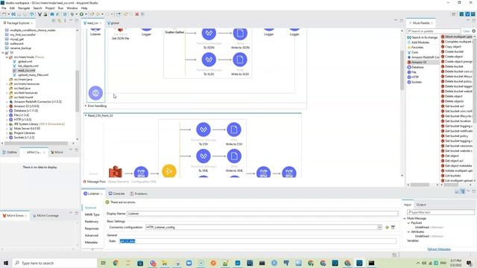Open the File menu
The height and width of the screenshot is (268, 477).
[4, 8]
